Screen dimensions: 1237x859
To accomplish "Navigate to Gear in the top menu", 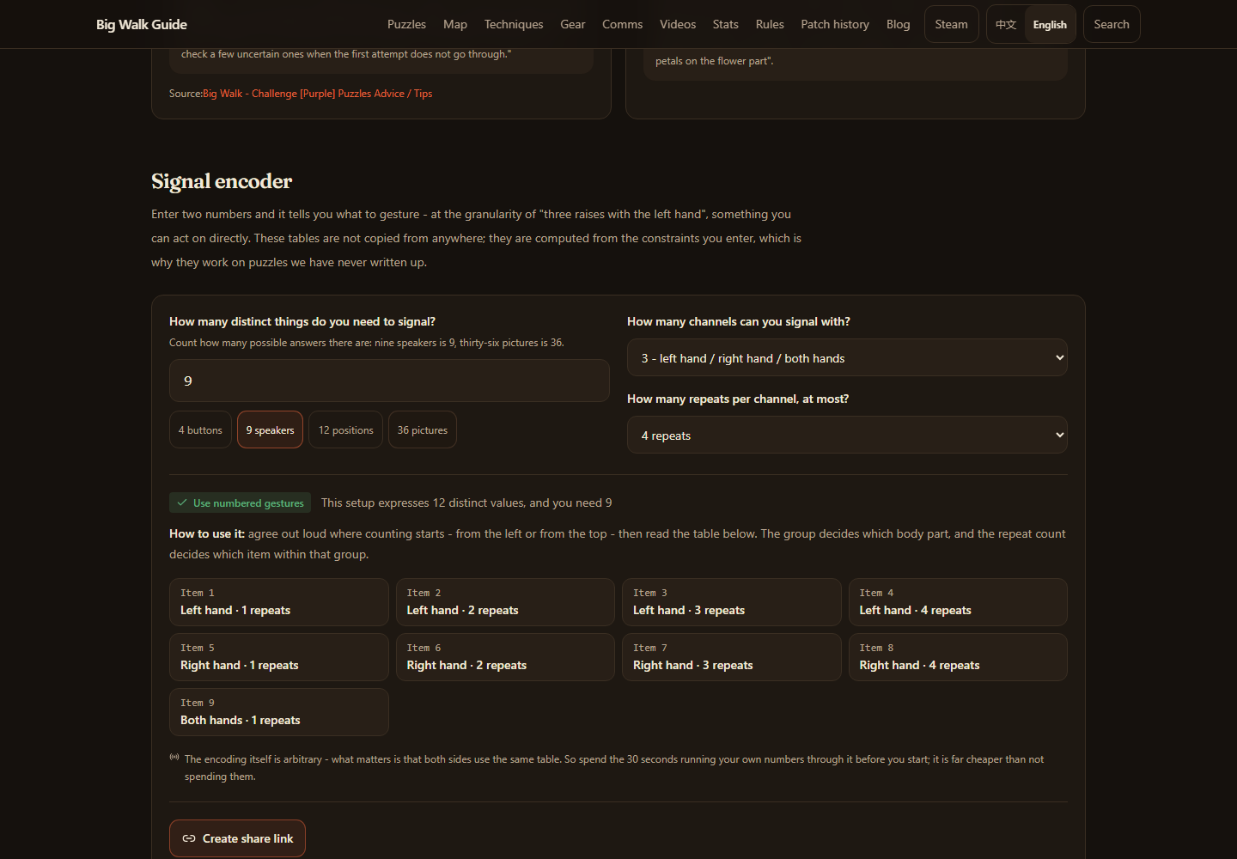I will point(573,24).
